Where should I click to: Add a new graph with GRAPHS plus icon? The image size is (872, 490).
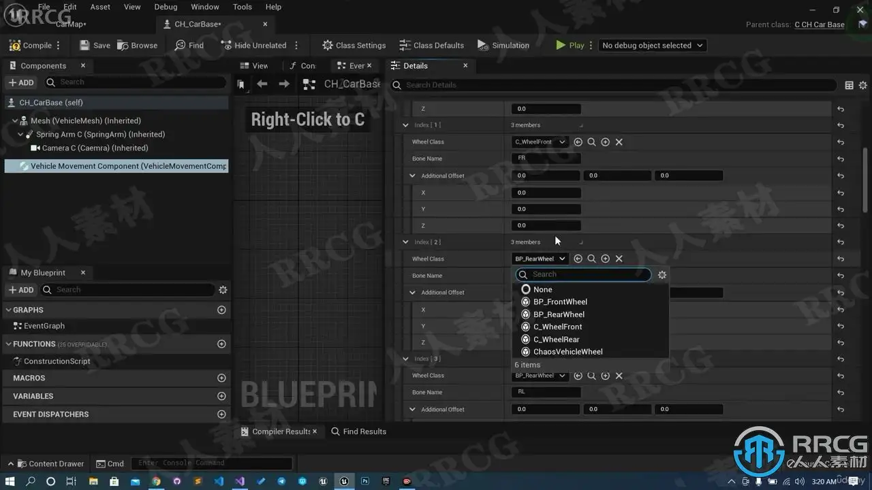(221, 310)
